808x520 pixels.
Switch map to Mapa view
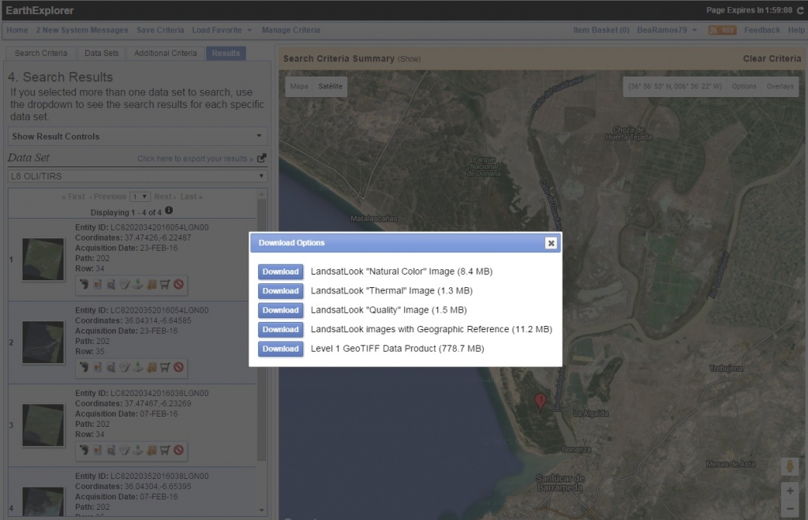click(299, 86)
